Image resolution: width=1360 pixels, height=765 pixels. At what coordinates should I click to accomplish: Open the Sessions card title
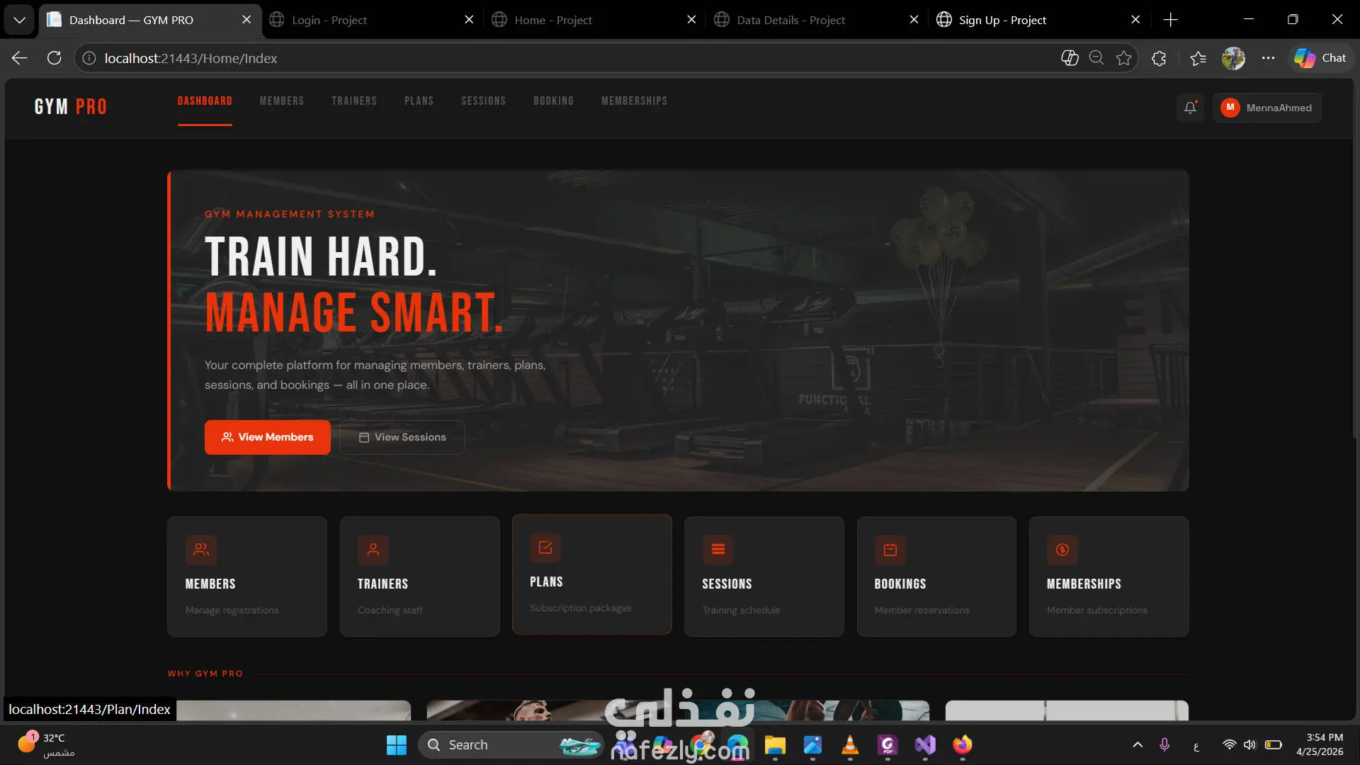727,584
